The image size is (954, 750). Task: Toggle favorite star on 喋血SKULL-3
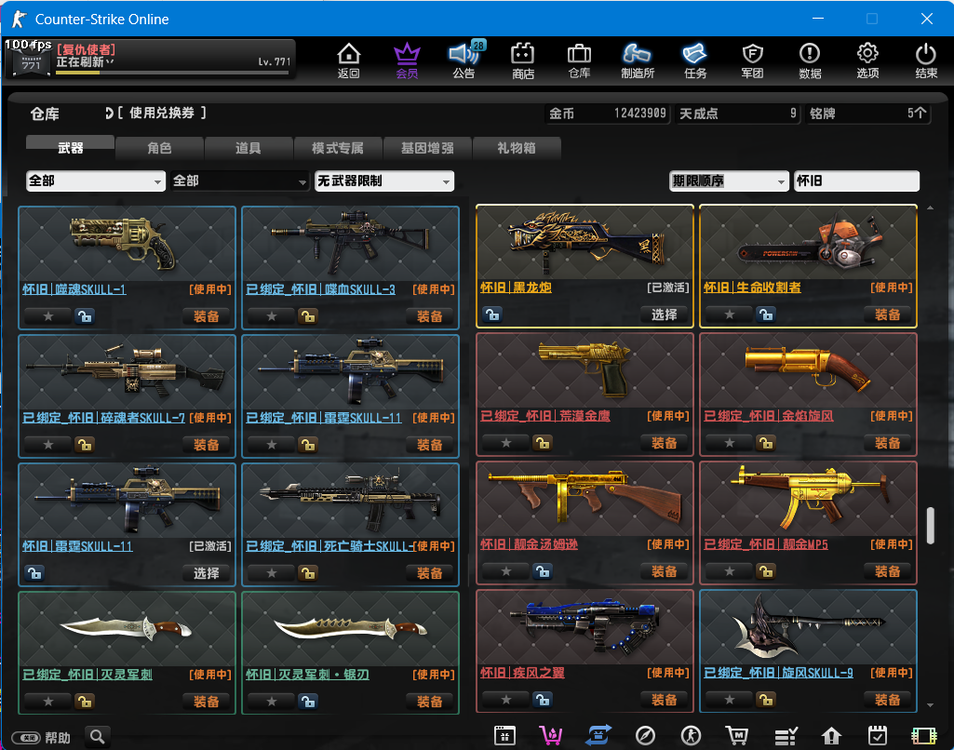click(272, 316)
